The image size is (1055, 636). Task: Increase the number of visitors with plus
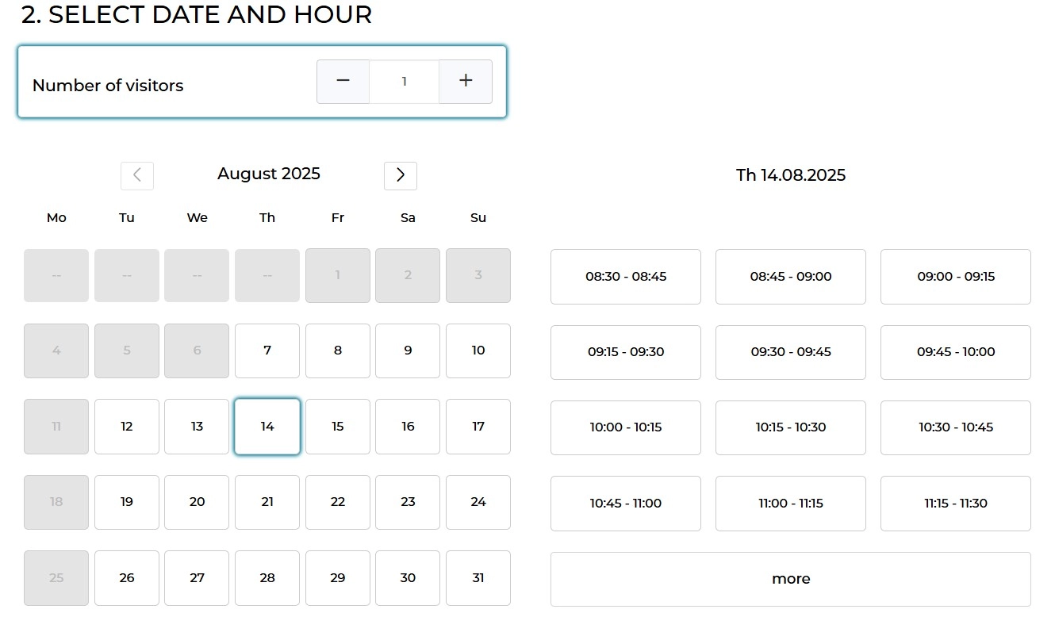coord(466,81)
